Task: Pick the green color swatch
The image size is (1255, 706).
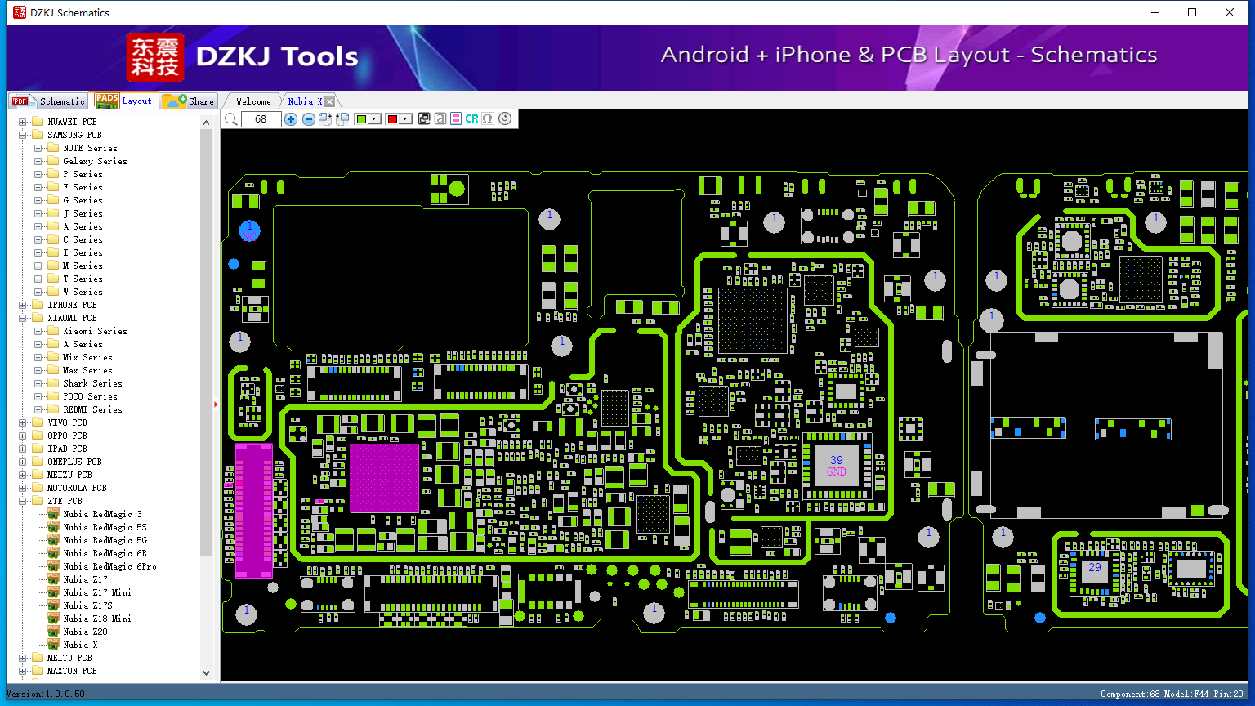Action: click(x=361, y=119)
